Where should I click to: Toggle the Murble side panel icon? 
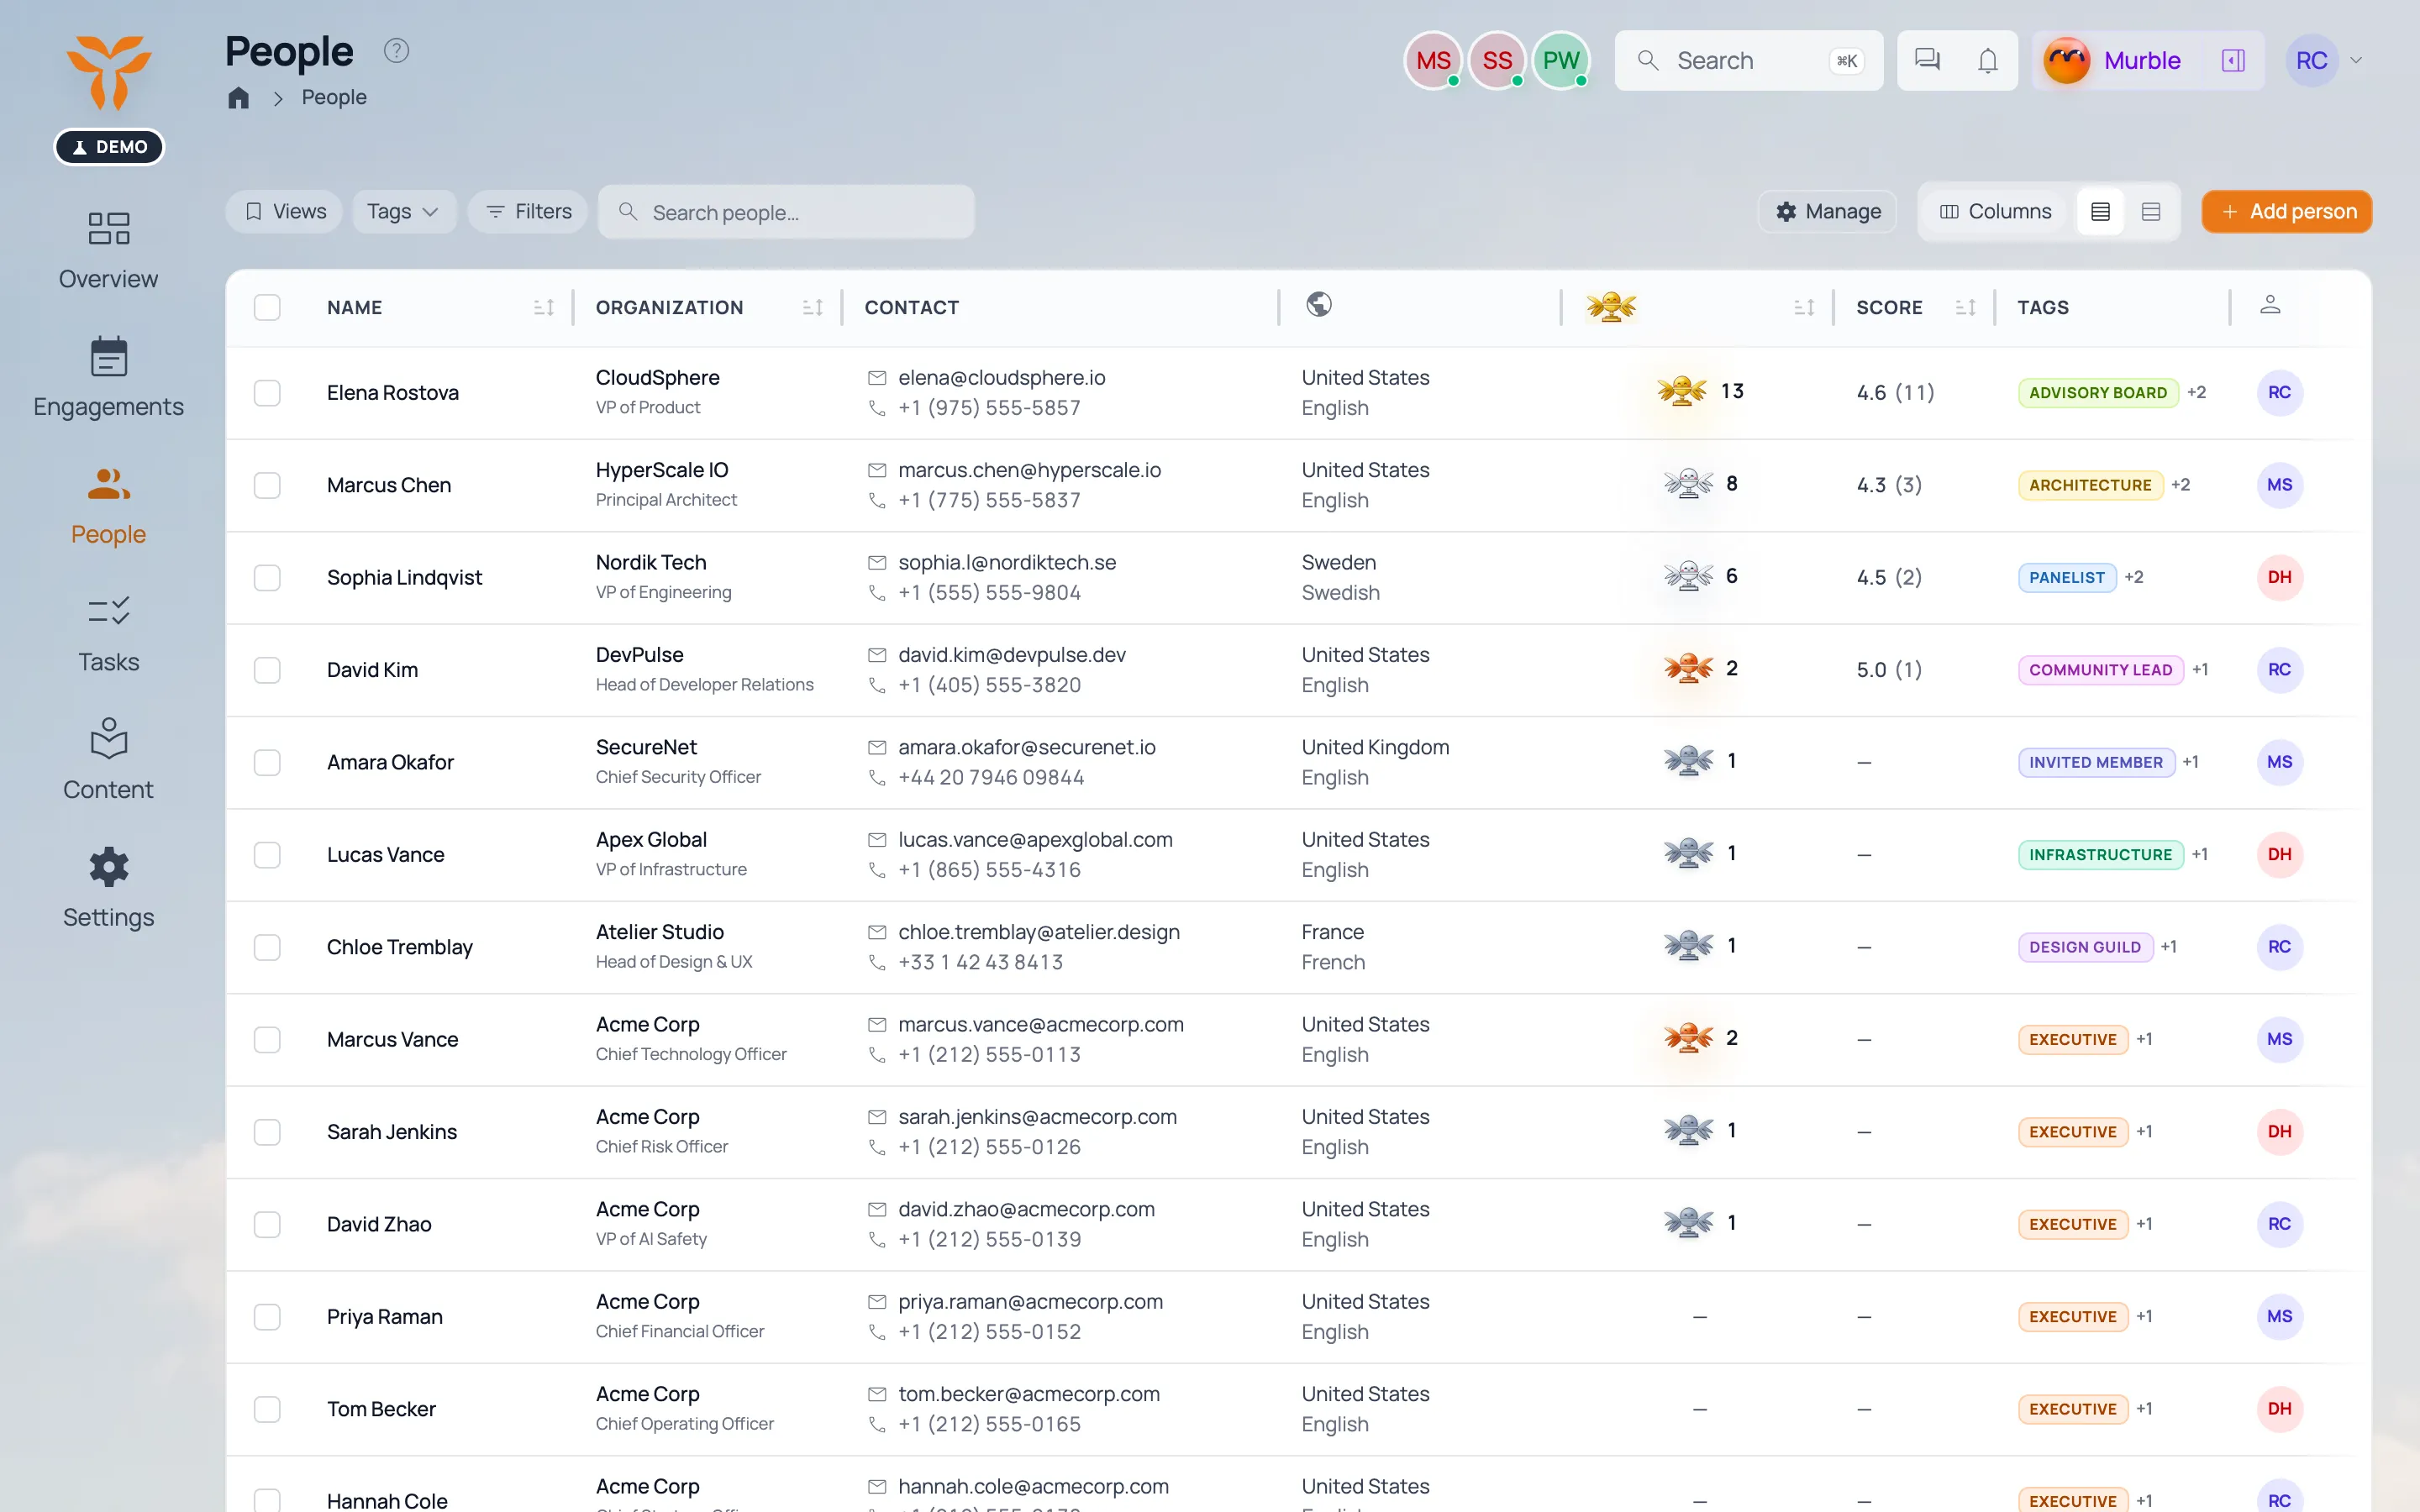click(2233, 60)
